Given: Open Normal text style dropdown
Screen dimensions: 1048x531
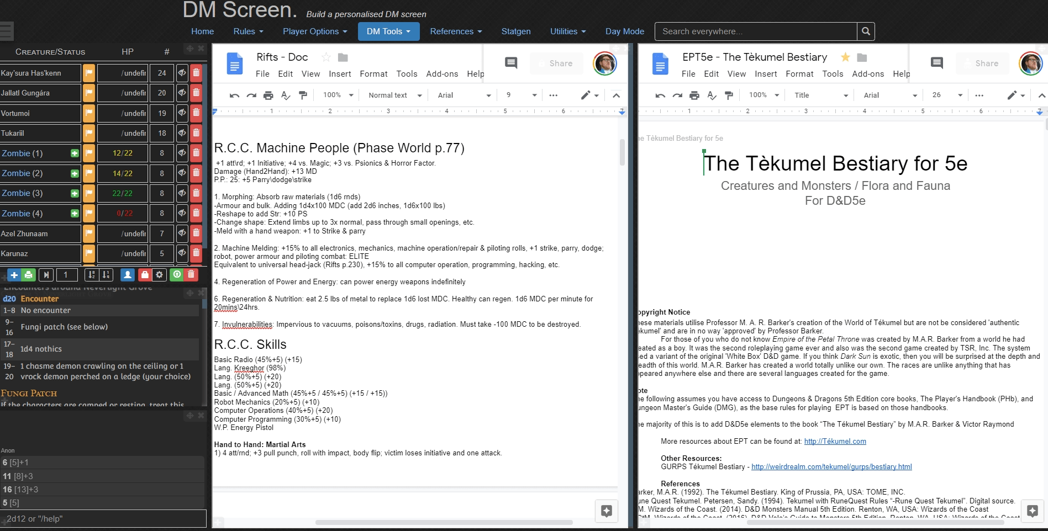Looking at the screenshot, I should pyautogui.click(x=395, y=95).
